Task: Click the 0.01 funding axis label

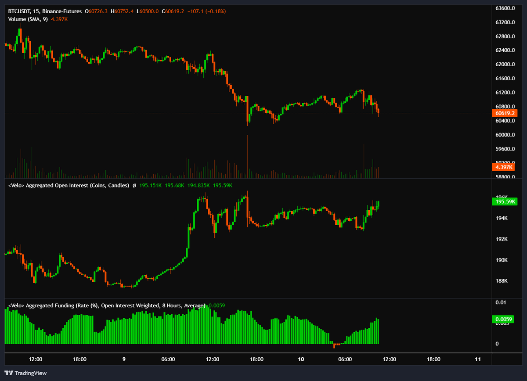Action: [500, 302]
